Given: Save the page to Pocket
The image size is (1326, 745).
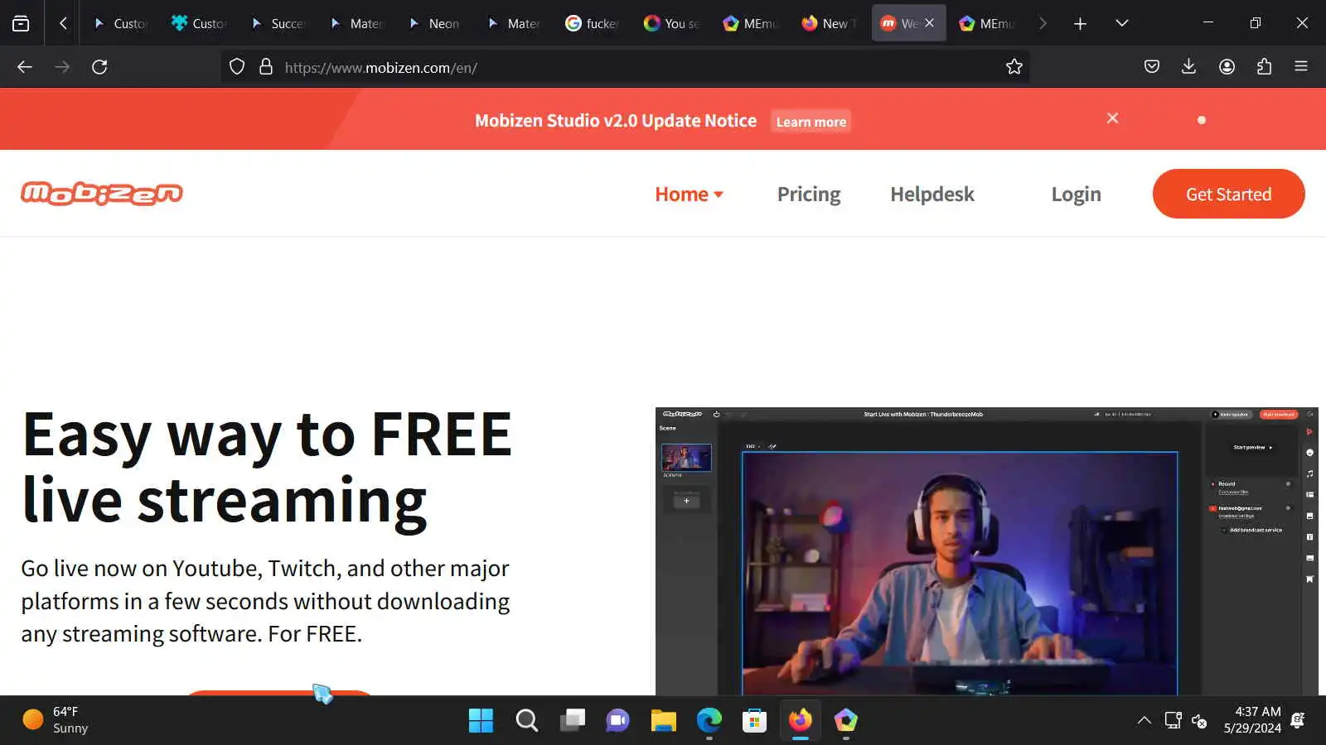Looking at the screenshot, I should (1152, 67).
